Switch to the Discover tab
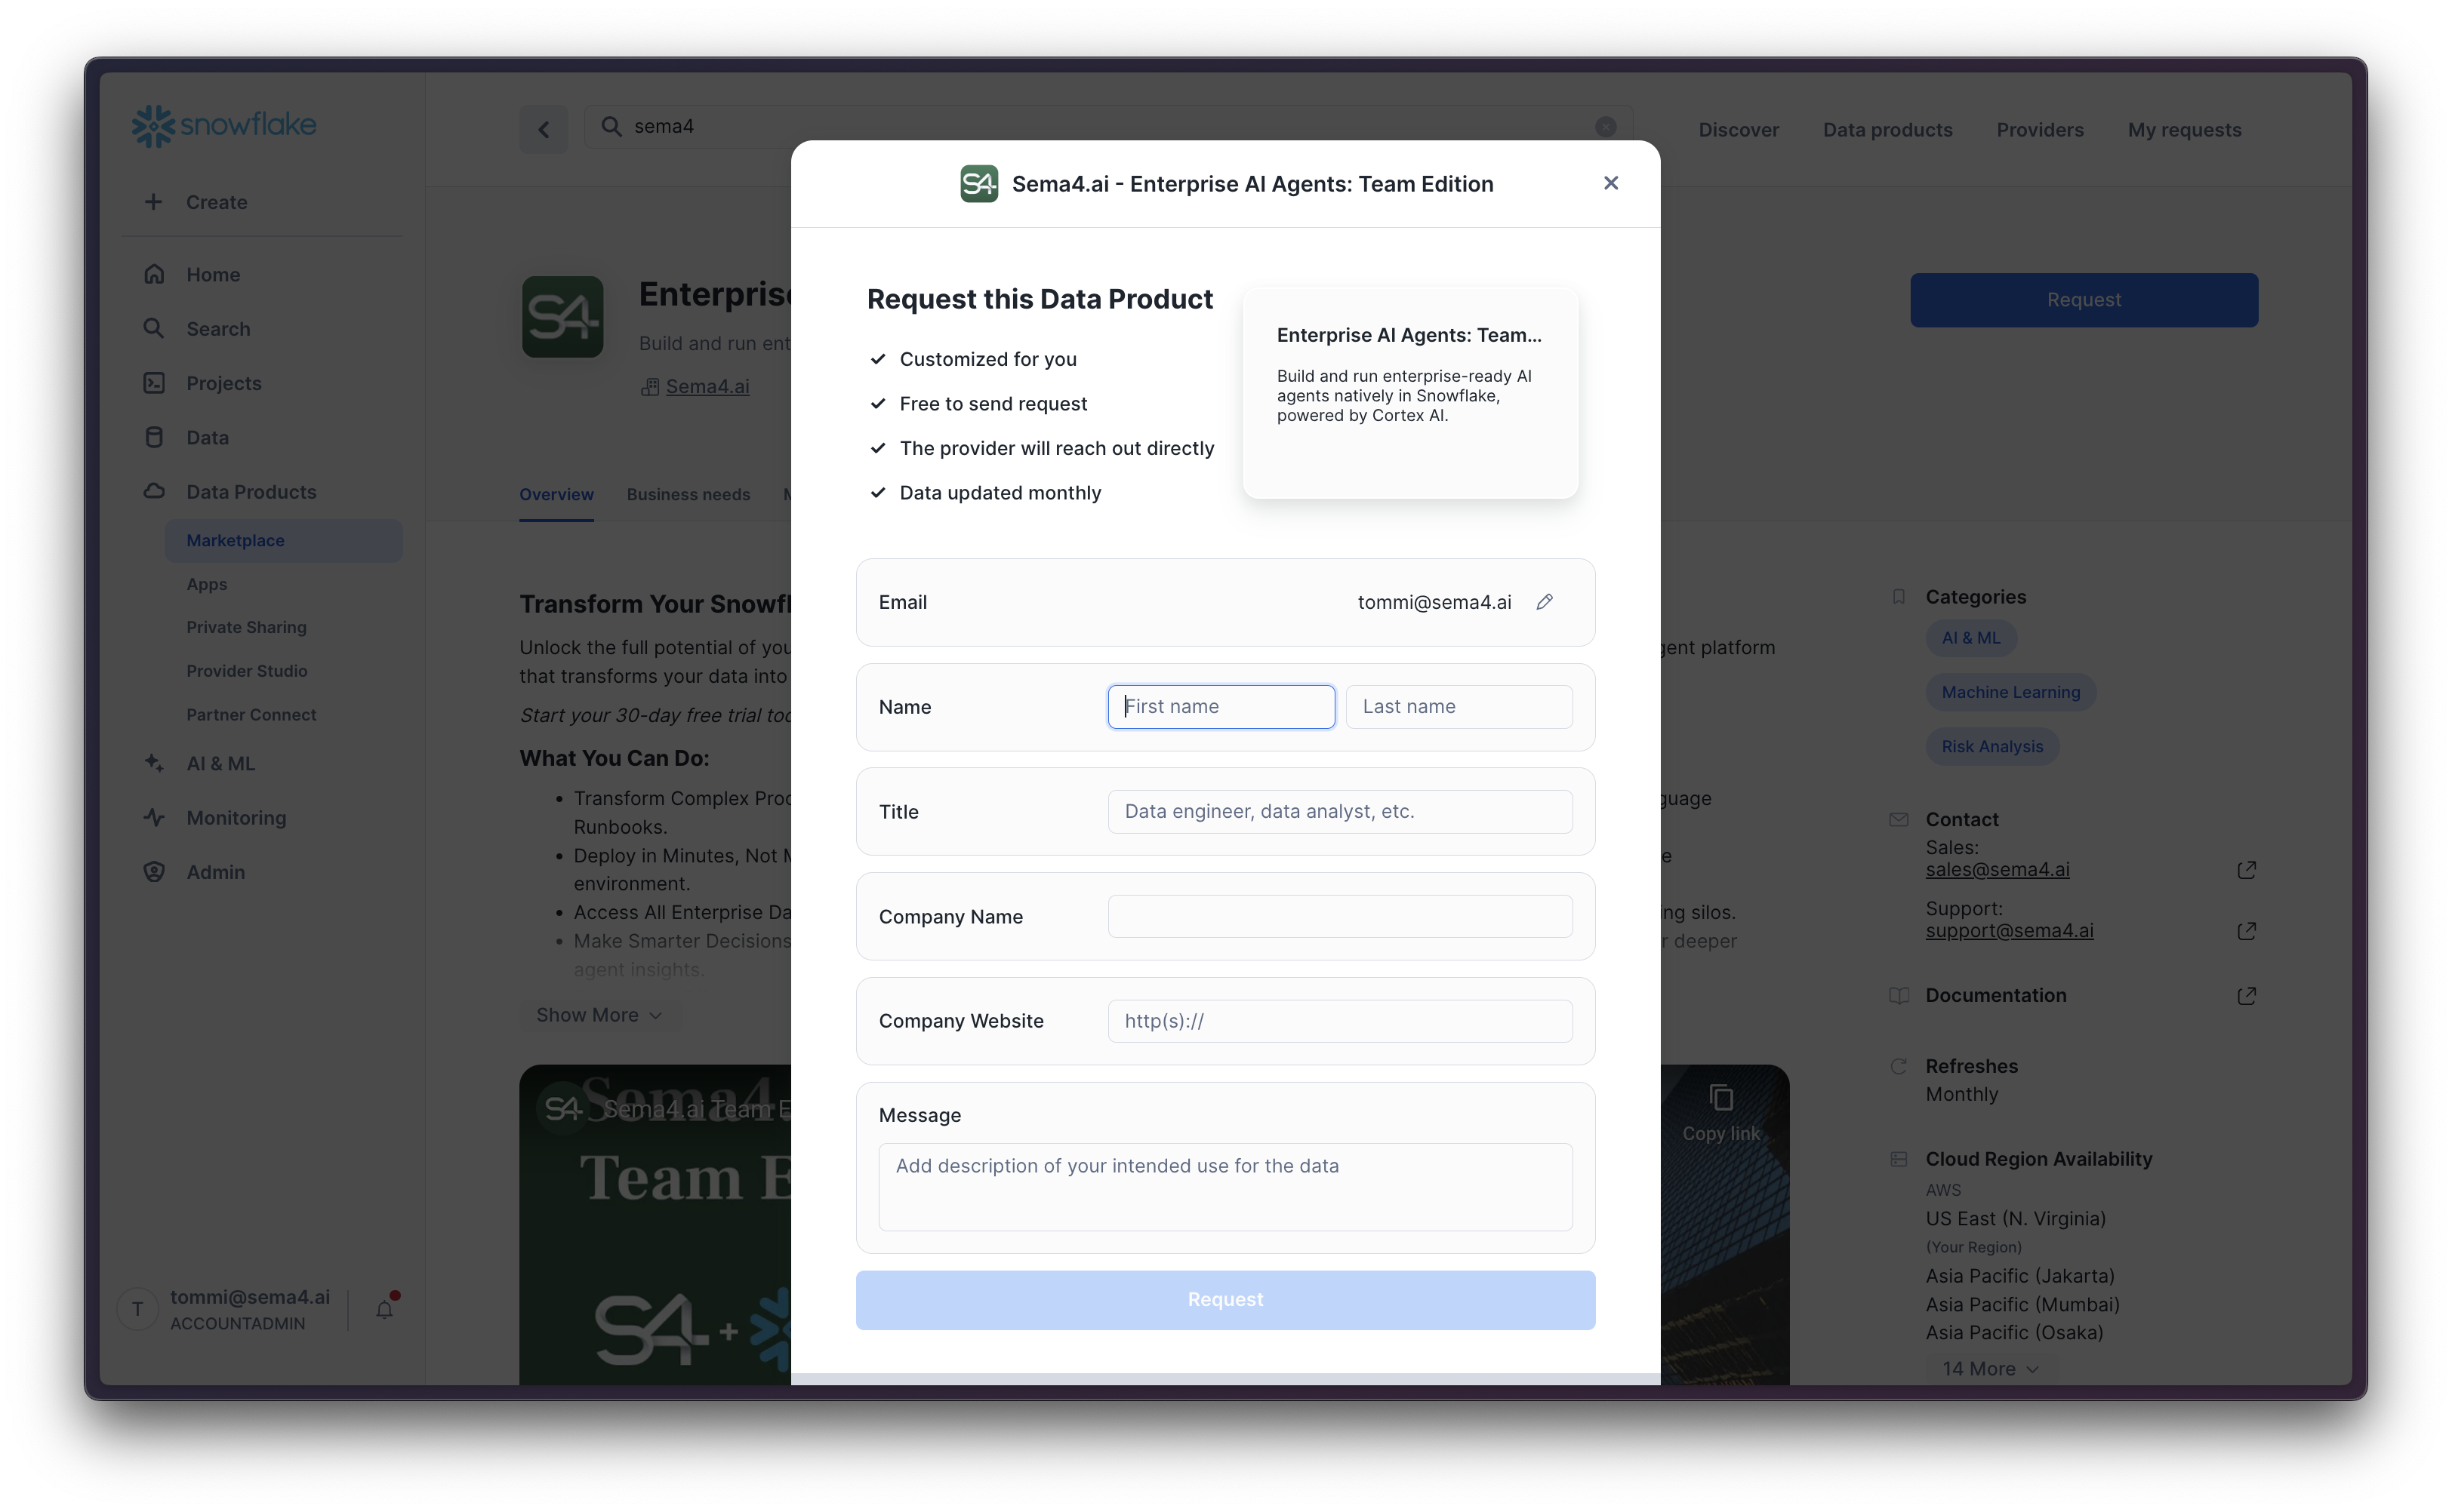 click(x=1738, y=130)
